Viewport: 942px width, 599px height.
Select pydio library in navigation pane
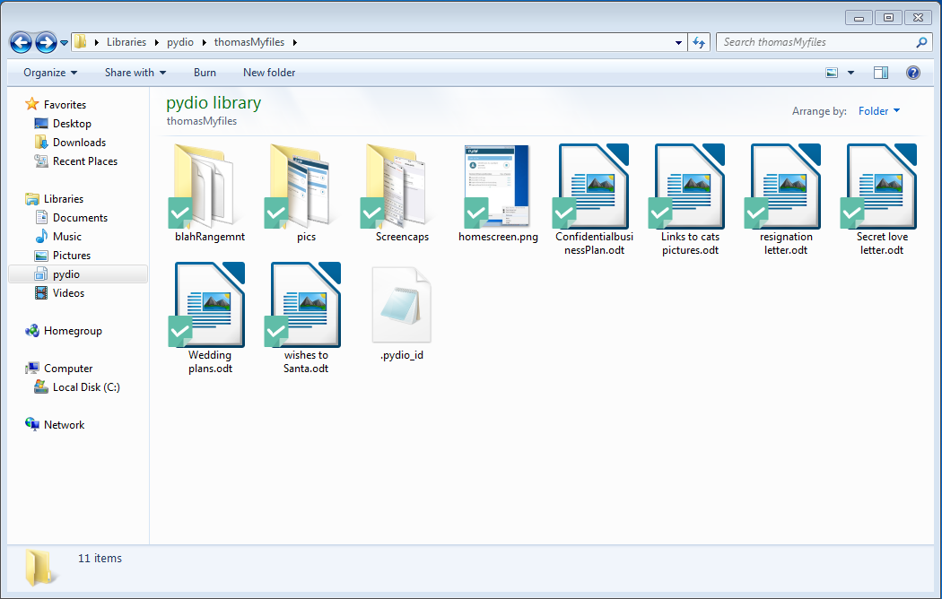click(78, 274)
